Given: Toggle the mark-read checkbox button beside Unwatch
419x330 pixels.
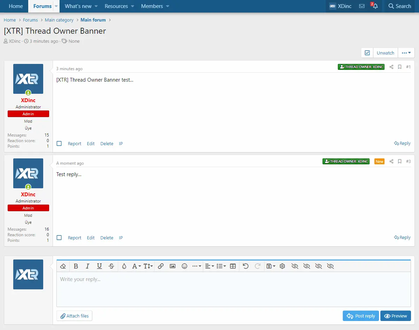Looking at the screenshot, I should click(x=367, y=53).
